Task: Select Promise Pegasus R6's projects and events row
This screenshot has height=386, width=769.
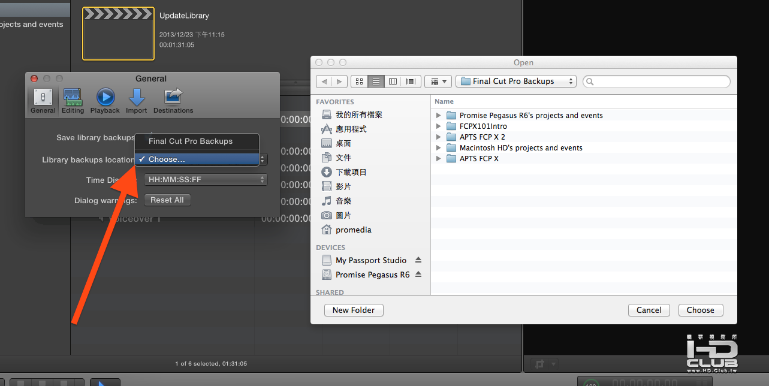Action: 584,115
